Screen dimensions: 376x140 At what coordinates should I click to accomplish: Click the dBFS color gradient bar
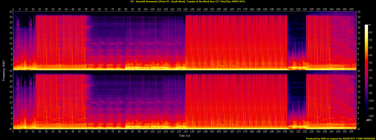[x=366, y=70]
